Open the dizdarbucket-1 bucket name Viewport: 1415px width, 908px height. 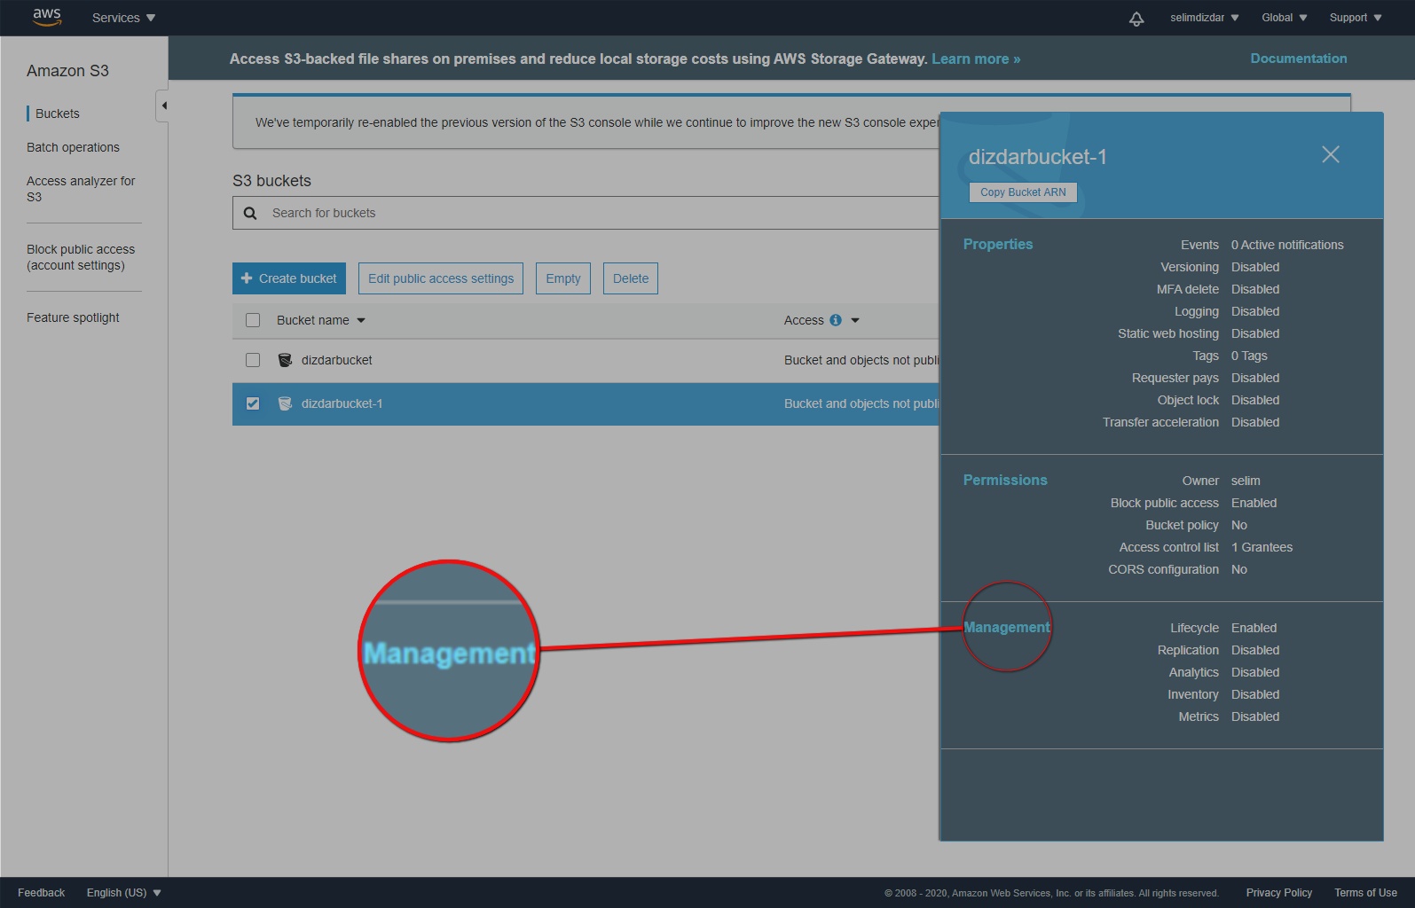click(342, 403)
